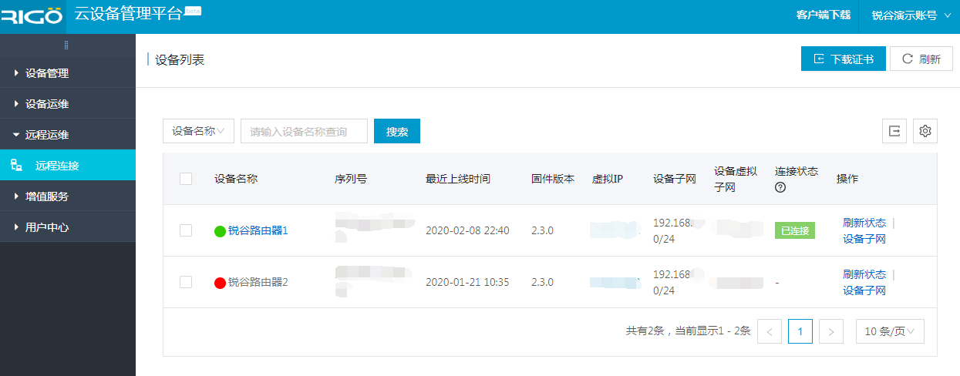Screen dimensions: 960x376
Task: Check the box for 锐谷路由器2
Action: [x=186, y=282]
